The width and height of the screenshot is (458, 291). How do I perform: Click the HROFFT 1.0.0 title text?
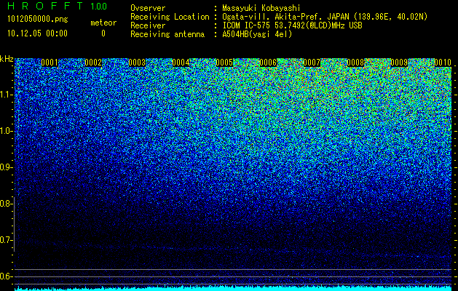tap(57, 6)
